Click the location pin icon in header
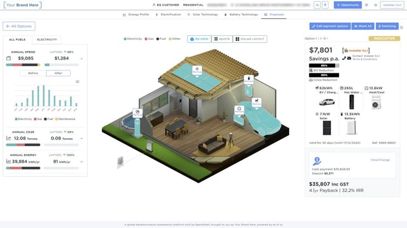 point(325,5)
